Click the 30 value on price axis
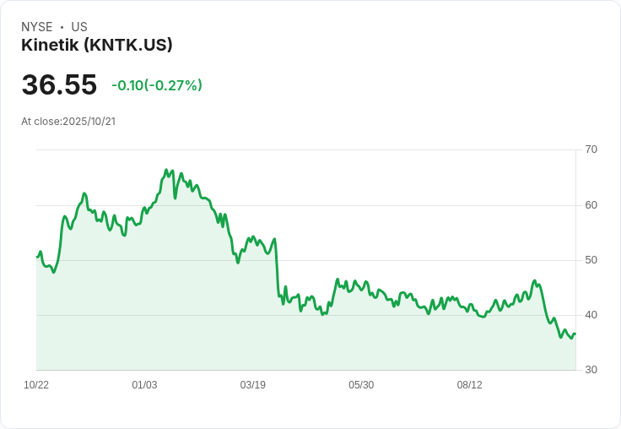This screenshot has width=621, height=429. pos(591,370)
